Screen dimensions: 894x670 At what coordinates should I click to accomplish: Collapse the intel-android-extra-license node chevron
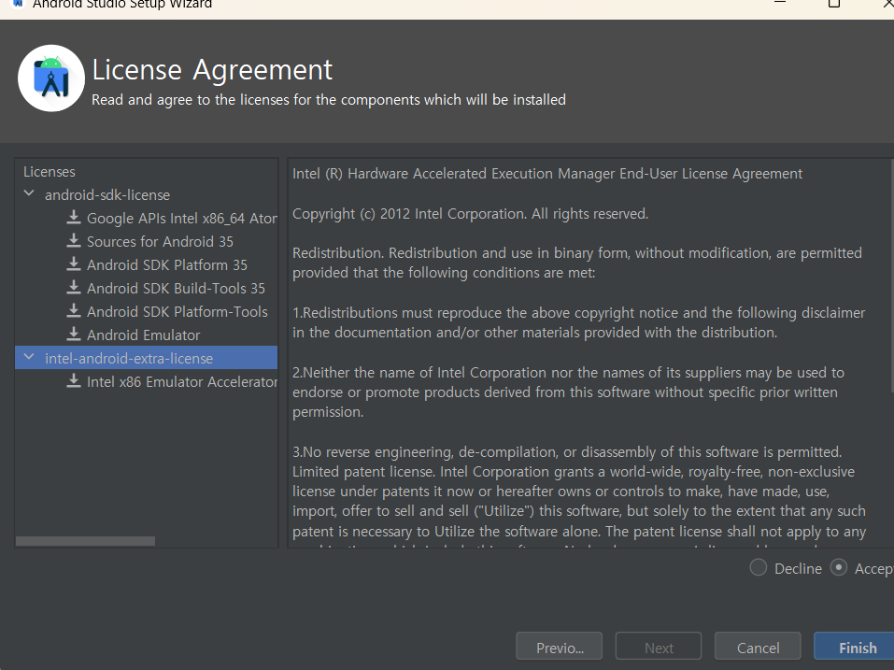point(29,358)
